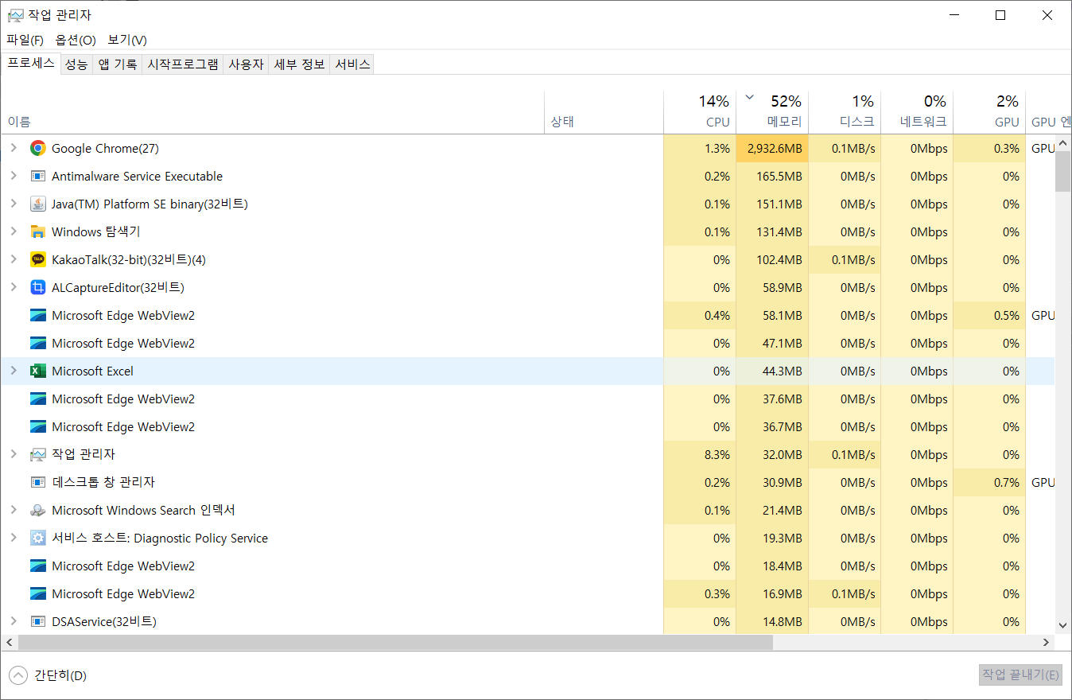1072x700 pixels.
Task: Click the vertical scrollbar thumb
Action: 1062,170
